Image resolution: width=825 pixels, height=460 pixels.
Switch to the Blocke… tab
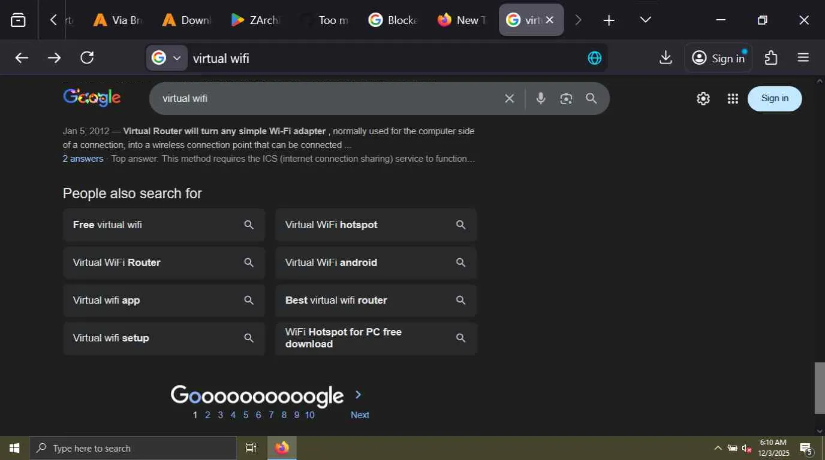[x=393, y=20]
